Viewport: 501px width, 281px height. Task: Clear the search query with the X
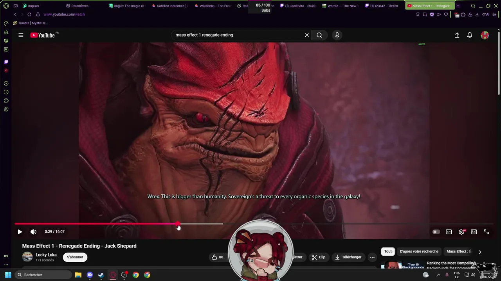(x=307, y=35)
